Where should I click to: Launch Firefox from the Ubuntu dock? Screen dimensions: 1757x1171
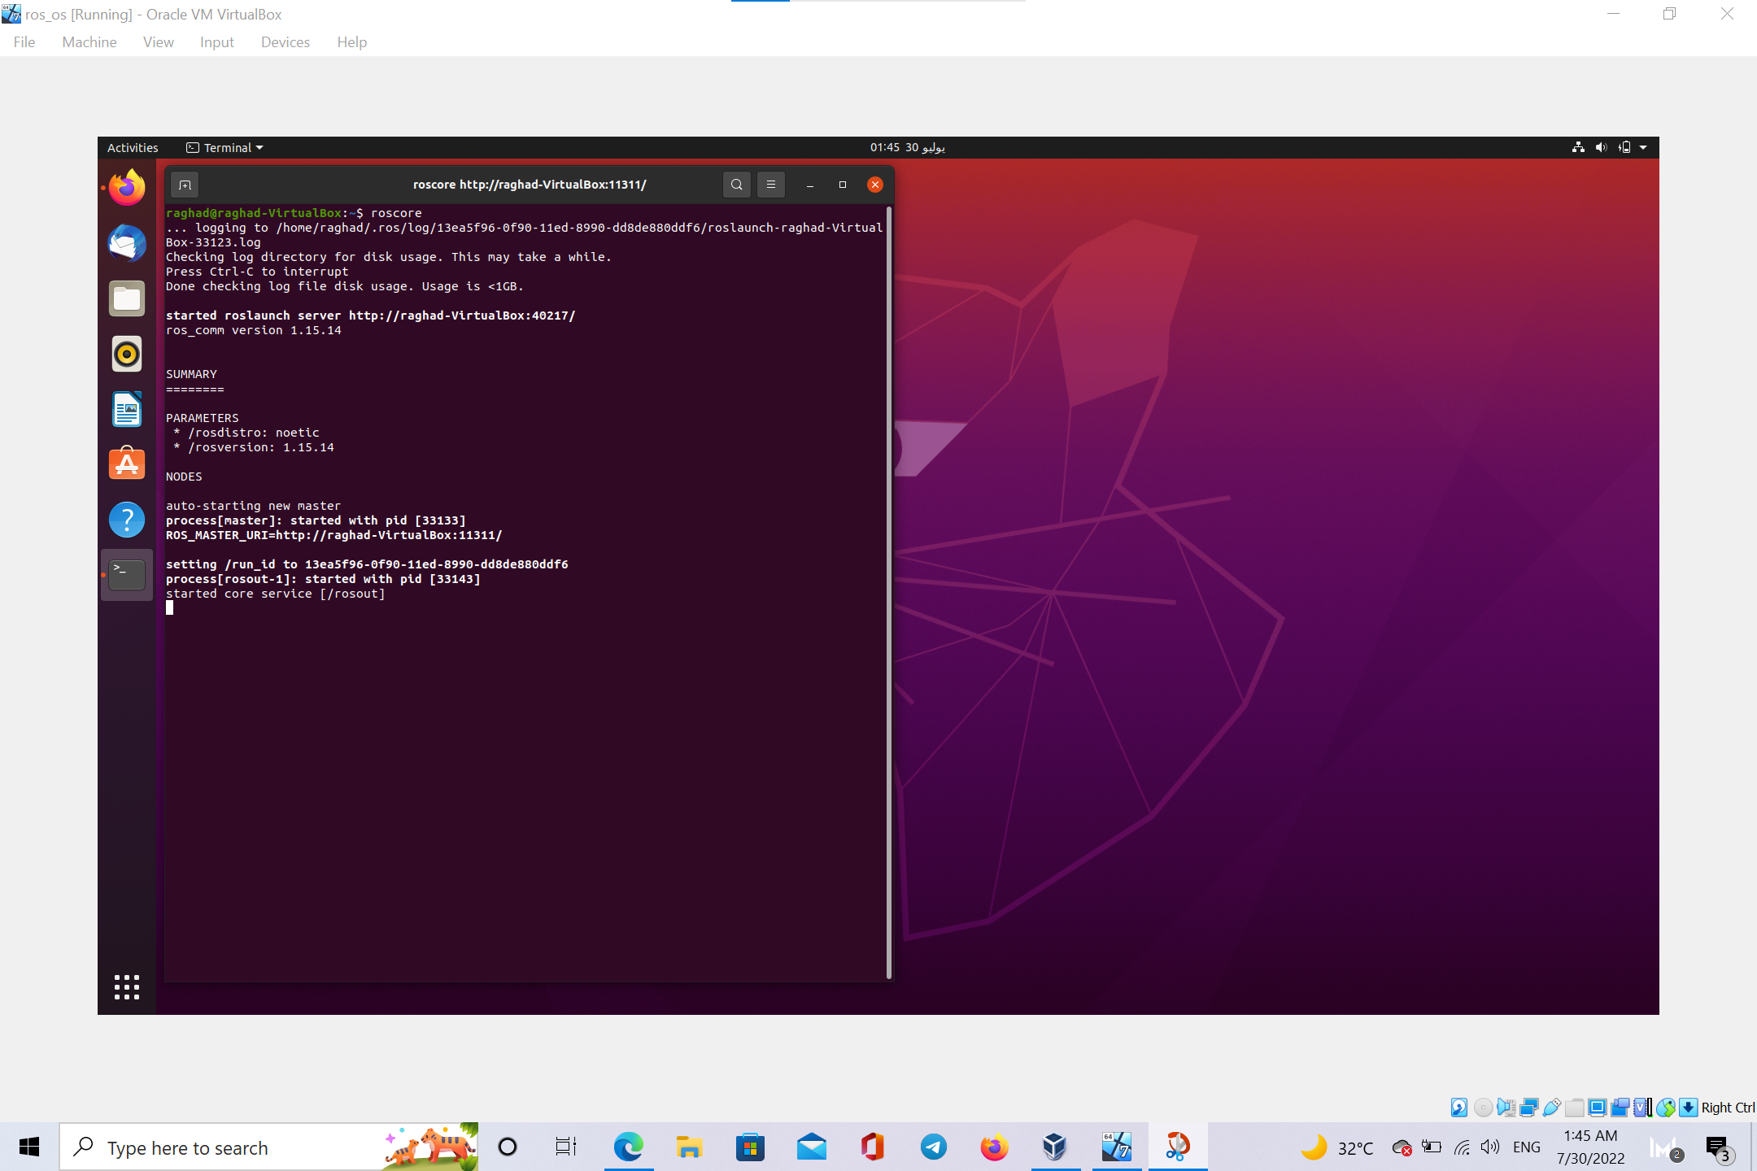coord(127,187)
